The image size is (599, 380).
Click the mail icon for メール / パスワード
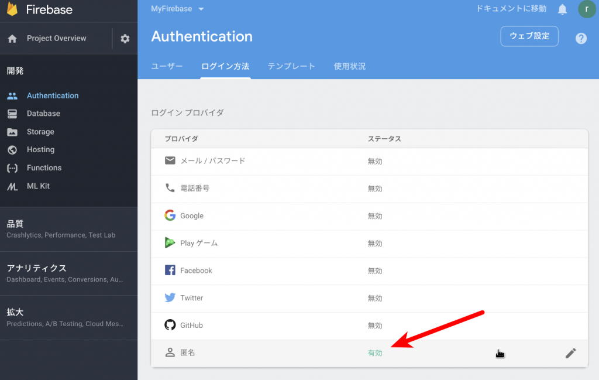point(170,160)
